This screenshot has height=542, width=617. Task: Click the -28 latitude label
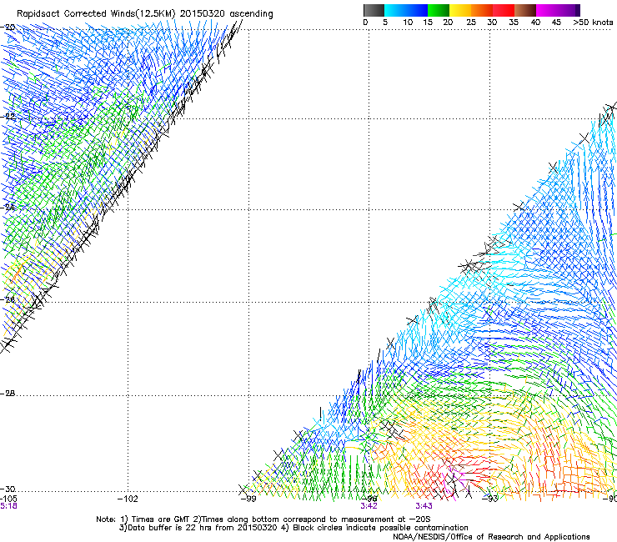tap(8, 394)
